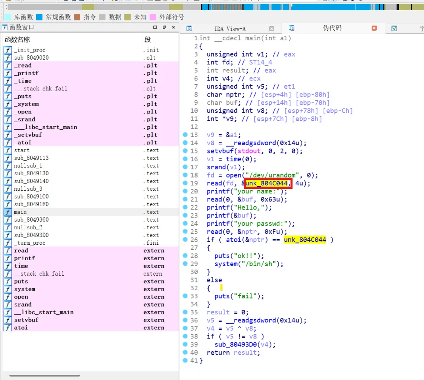Click the functions list horizontal scrollbar
The height and width of the screenshot is (380, 424).
[44, 375]
